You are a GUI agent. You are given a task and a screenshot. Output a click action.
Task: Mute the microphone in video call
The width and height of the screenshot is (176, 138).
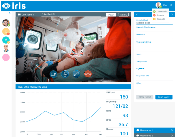click(65, 74)
